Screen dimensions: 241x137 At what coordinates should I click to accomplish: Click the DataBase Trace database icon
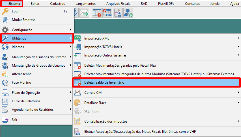click(x=78, y=103)
